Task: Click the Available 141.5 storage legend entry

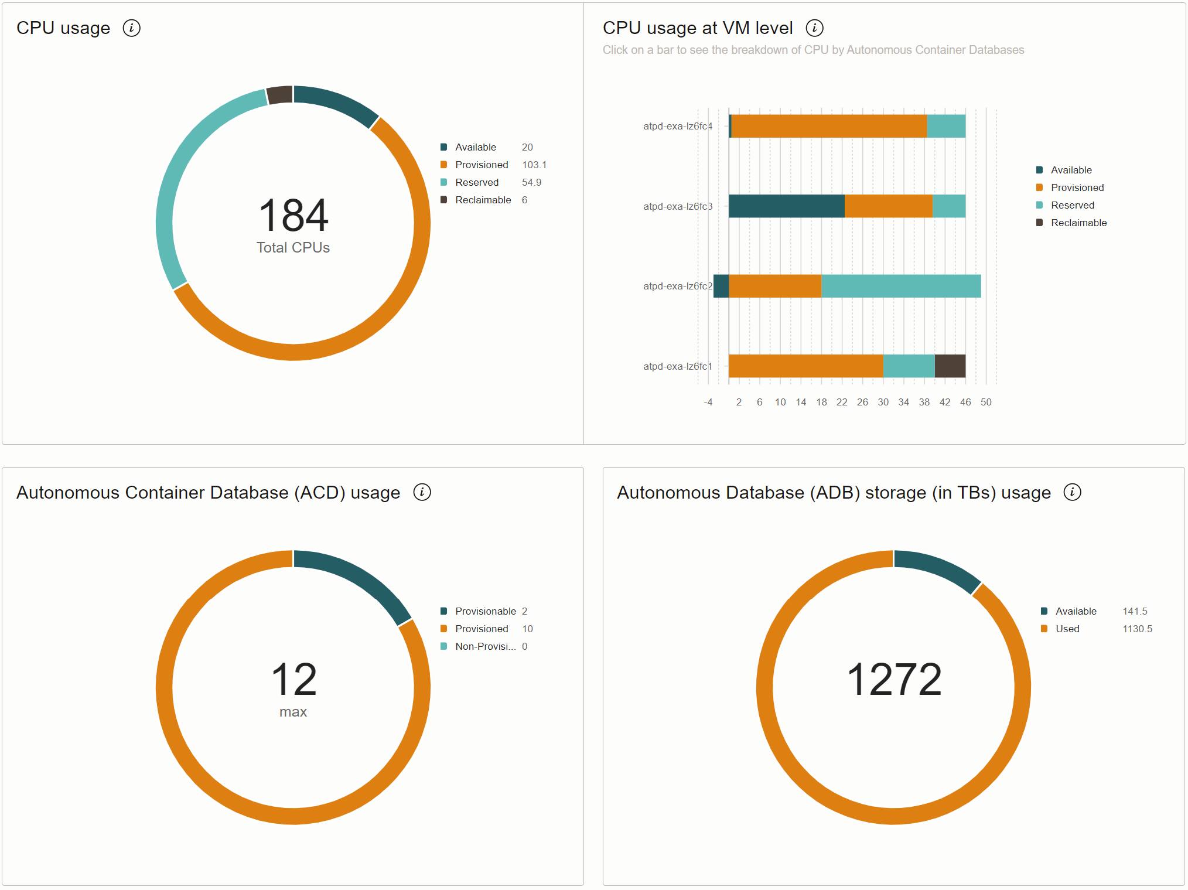Action: pyautogui.click(x=1094, y=611)
